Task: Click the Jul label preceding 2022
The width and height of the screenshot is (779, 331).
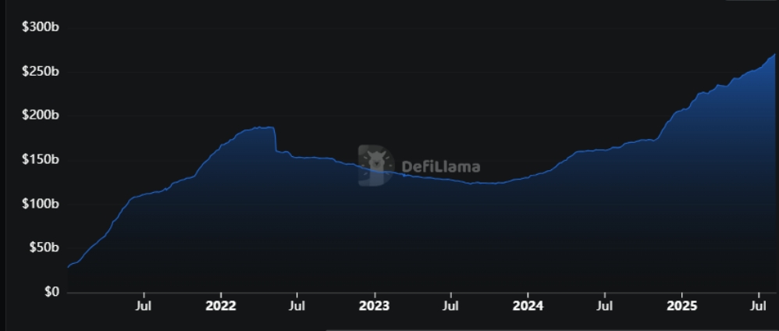Action: (144, 306)
